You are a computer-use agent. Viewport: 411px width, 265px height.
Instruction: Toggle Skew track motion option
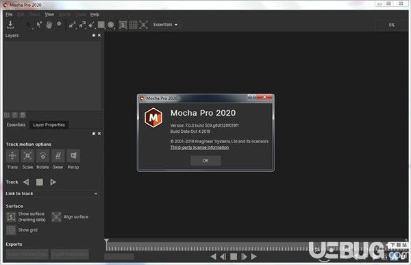58,155
